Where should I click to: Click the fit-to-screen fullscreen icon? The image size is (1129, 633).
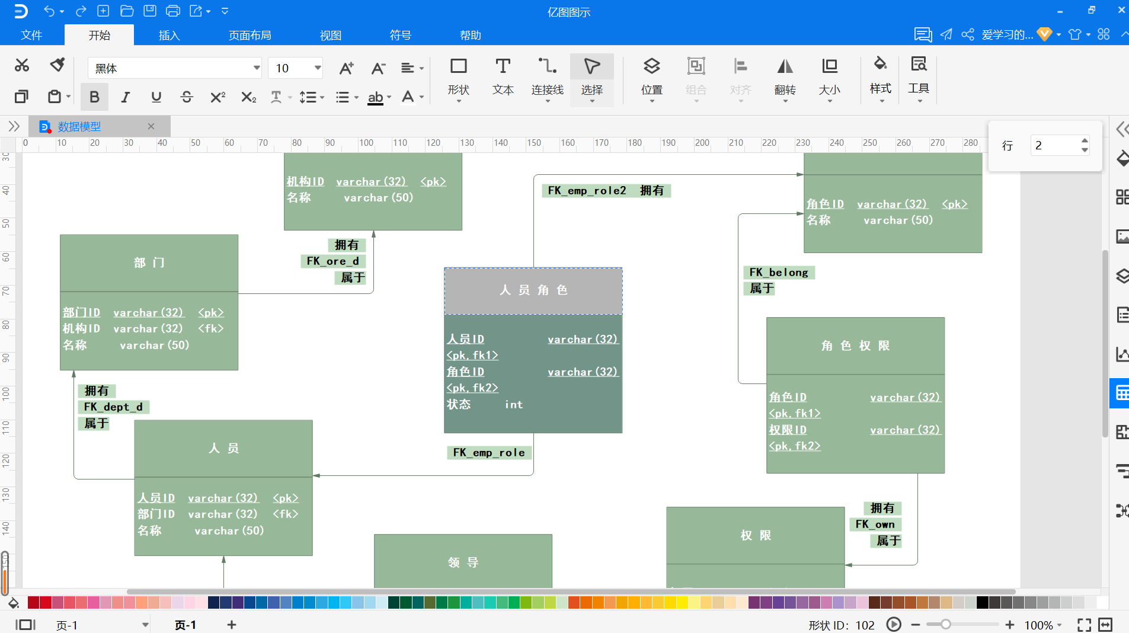point(1084,625)
